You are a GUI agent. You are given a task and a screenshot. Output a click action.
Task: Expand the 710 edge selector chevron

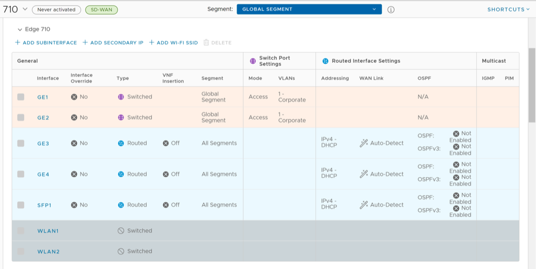coord(25,9)
